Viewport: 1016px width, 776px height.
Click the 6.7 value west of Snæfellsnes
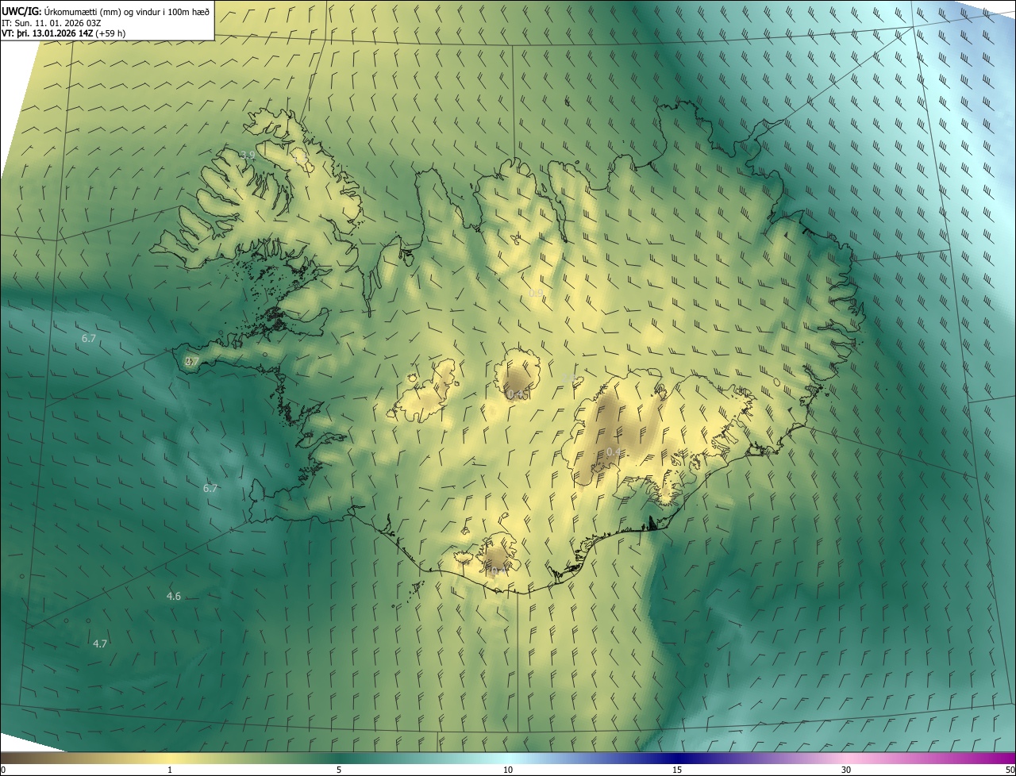click(x=89, y=338)
